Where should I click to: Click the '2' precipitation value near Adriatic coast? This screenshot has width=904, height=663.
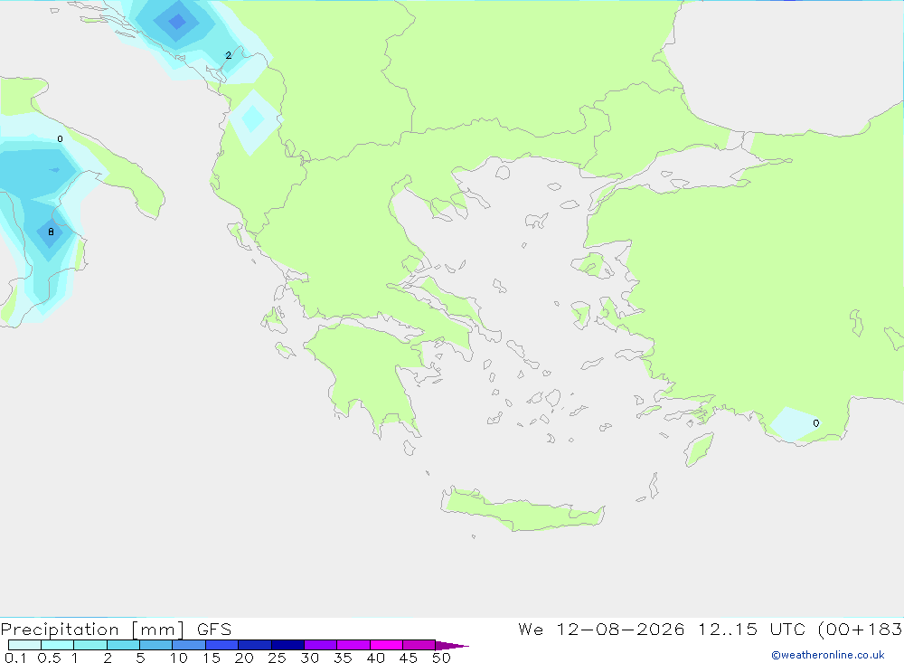coord(229,55)
